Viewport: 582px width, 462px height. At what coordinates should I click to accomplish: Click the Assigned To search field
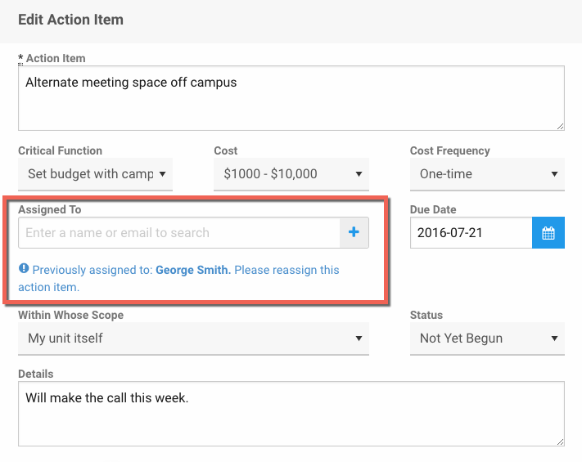(178, 233)
